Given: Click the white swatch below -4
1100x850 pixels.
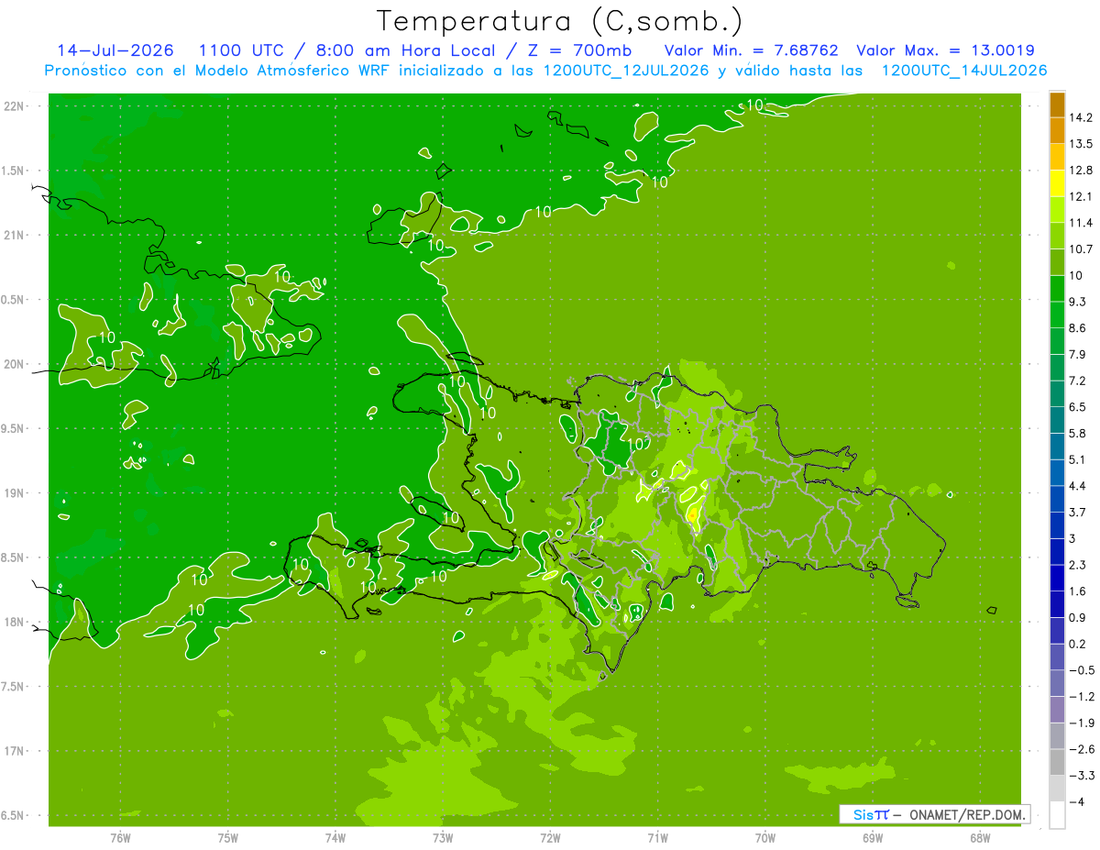Looking at the screenshot, I should (1057, 815).
